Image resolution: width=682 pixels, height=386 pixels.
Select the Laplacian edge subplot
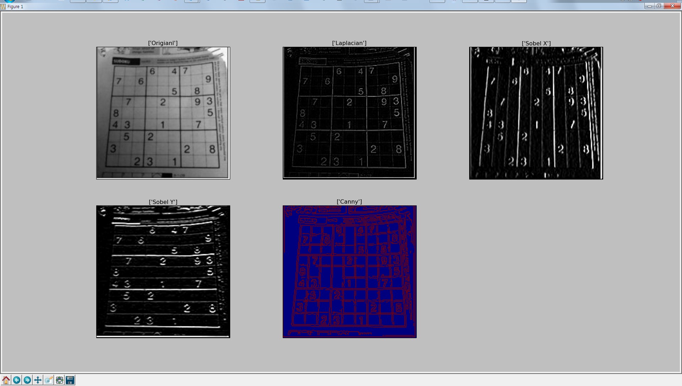click(x=350, y=113)
